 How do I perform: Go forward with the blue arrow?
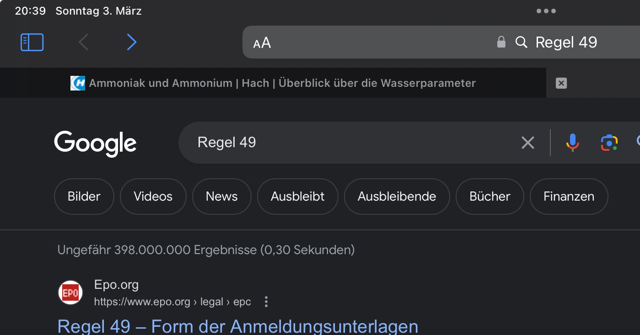[131, 43]
